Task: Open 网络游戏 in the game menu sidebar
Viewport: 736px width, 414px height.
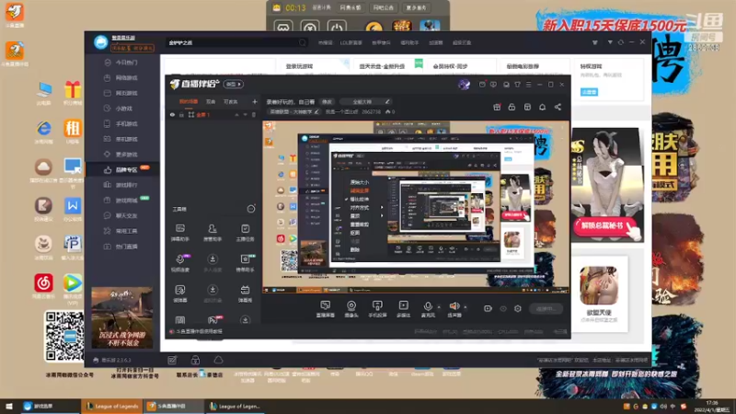Action: [x=122, y=78]
